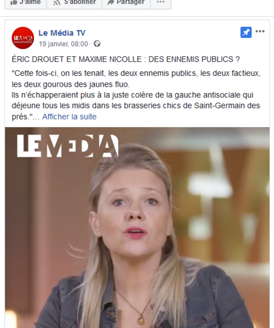274x328 pixels.
Task: Open the Le Média TV page name link
Action: (62, 33)
